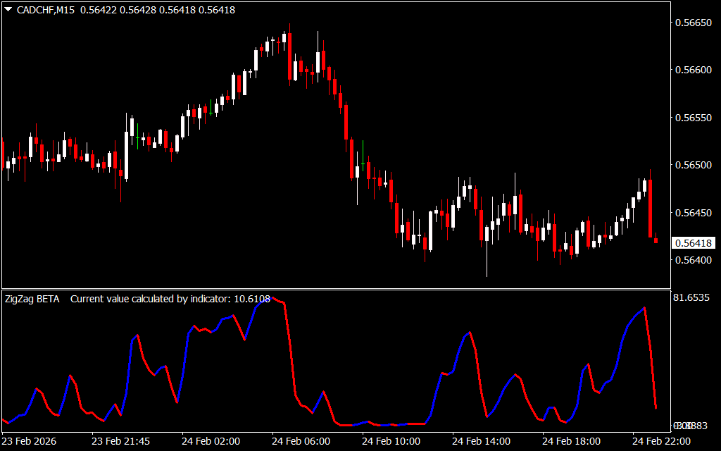The width and height of the screenshot is (721, 451).
Task: Click the highlighted 0.56418 current price label
Action: tap(693, 244)
